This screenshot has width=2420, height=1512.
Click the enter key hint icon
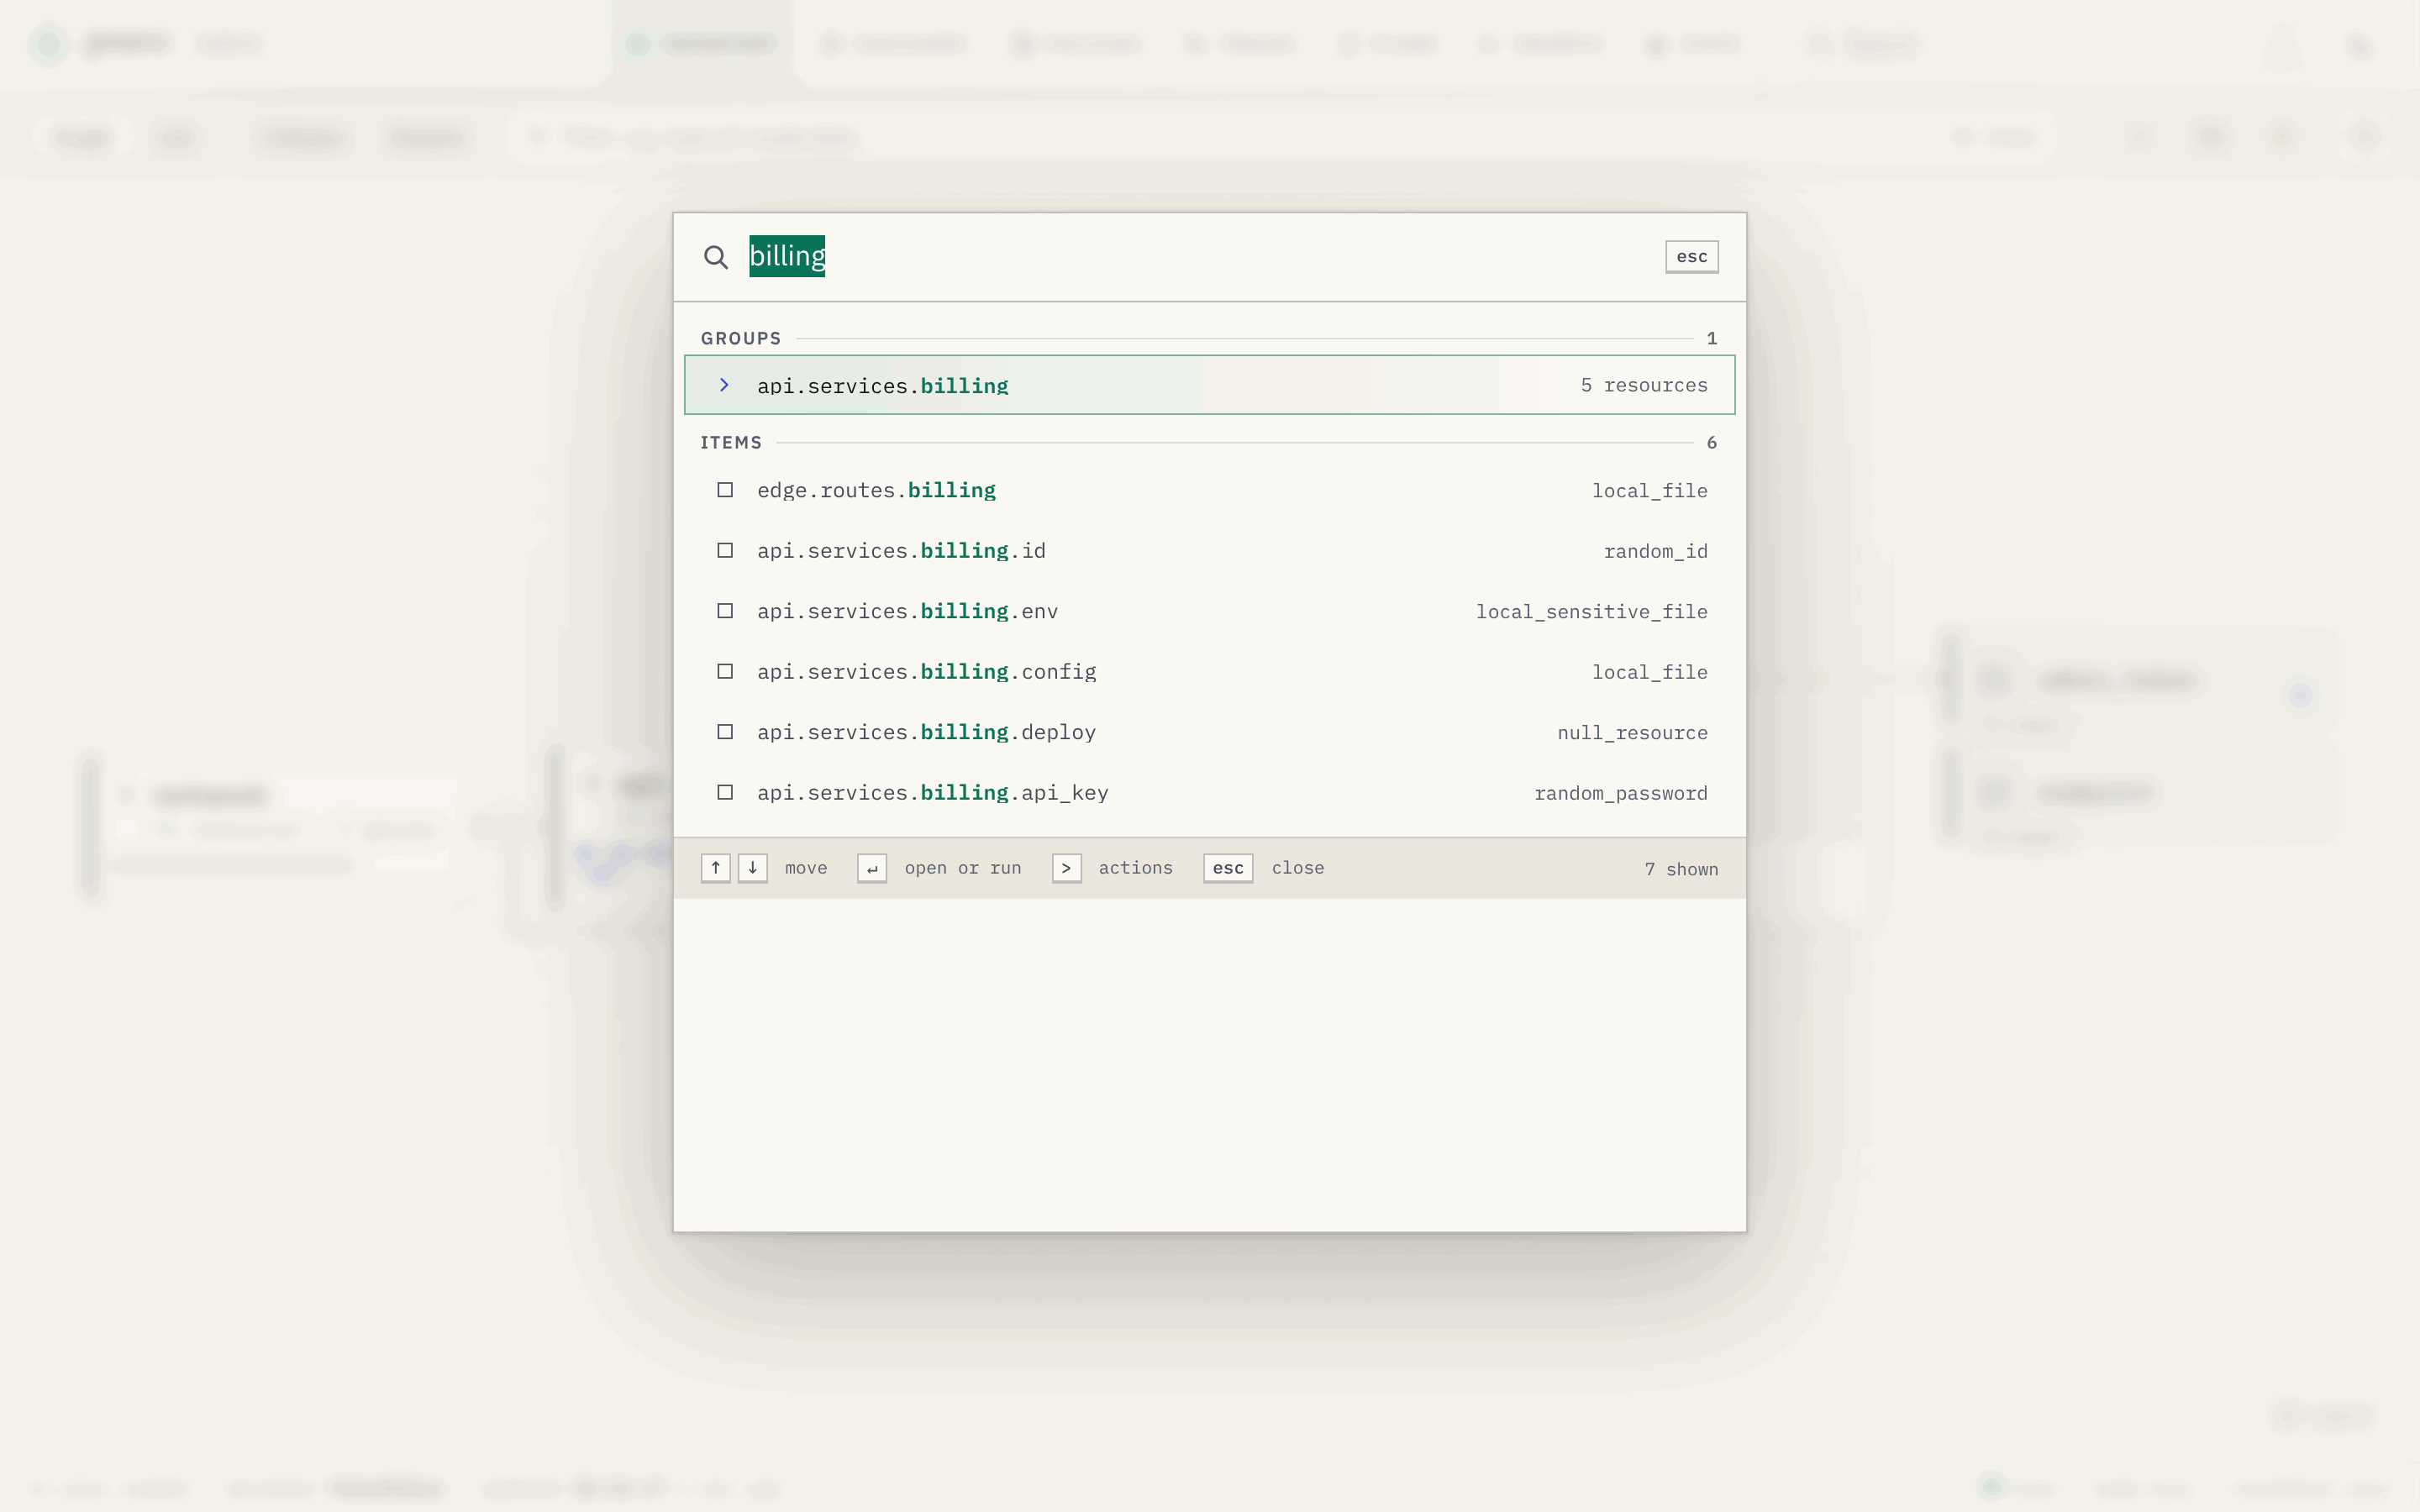point(872,868)
